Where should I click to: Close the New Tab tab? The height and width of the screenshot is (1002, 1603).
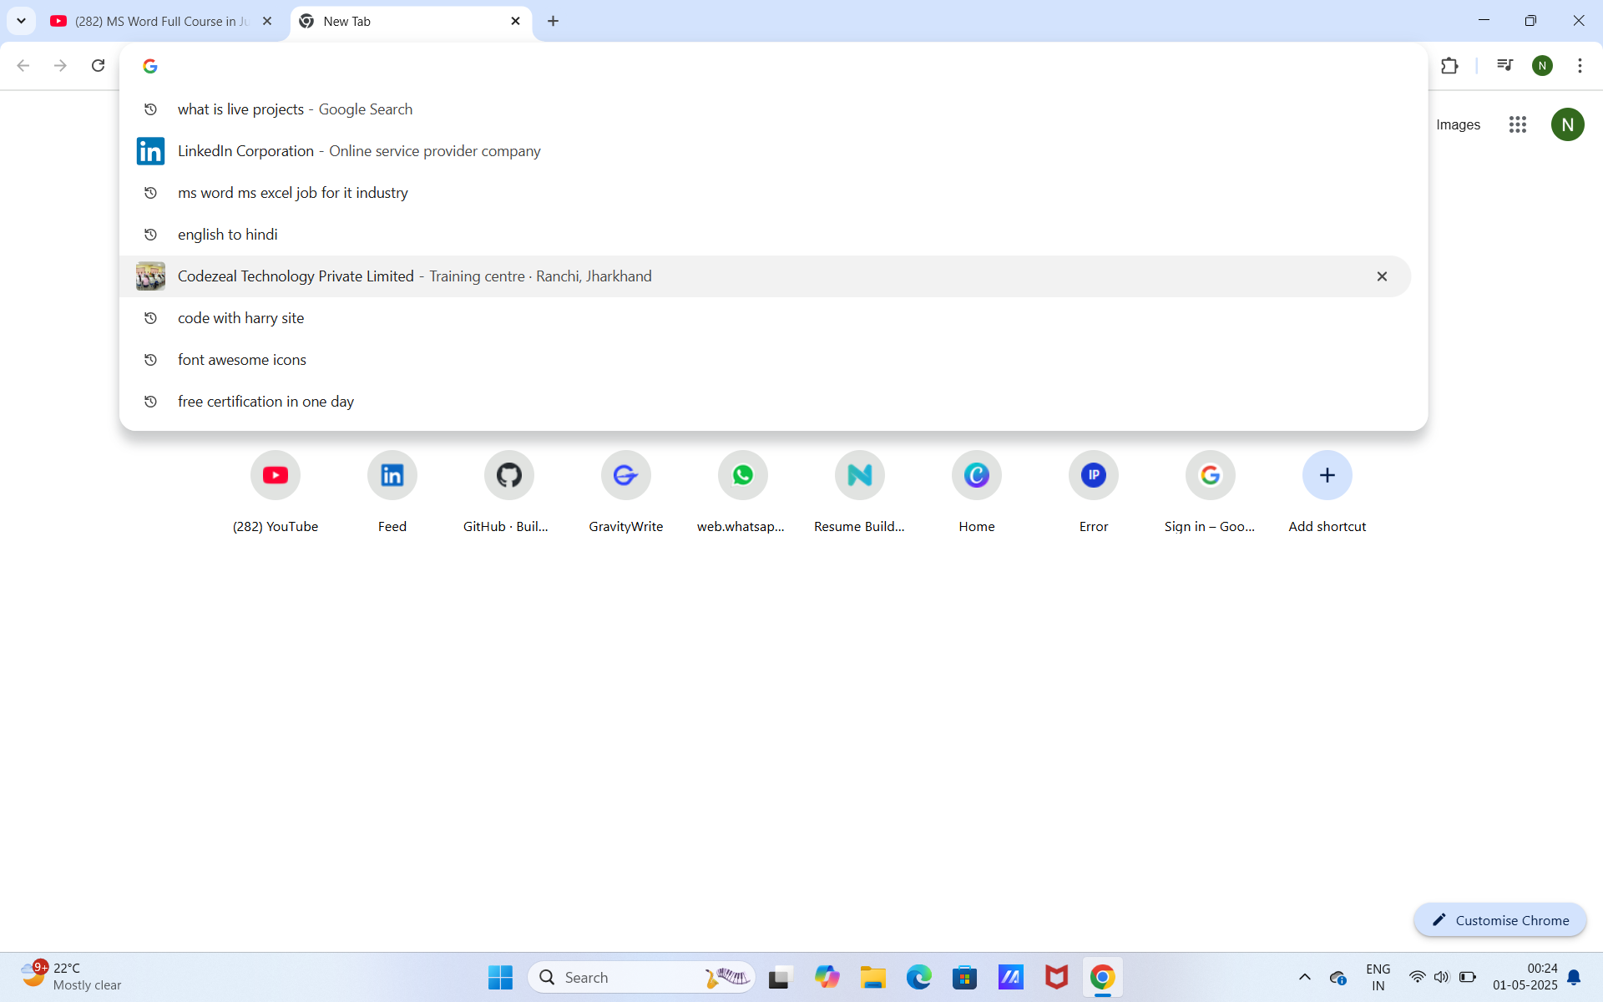coord(515,21)
